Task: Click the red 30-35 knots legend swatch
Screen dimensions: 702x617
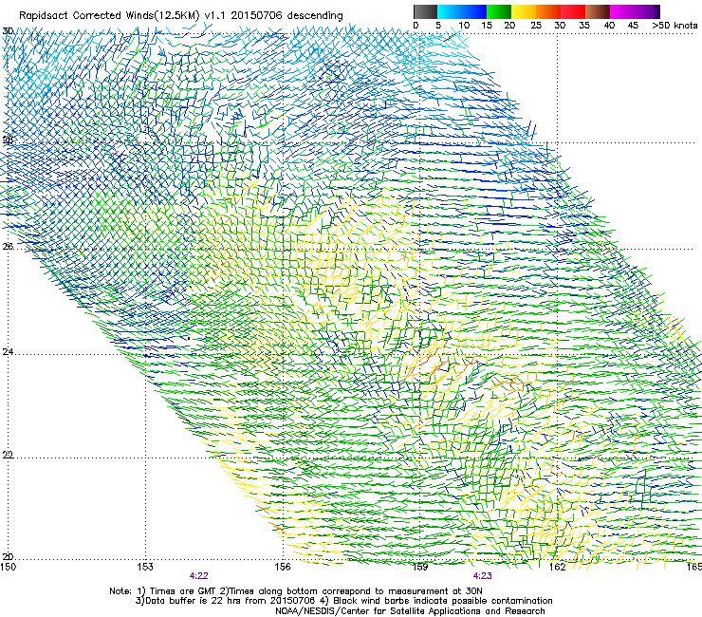Action: pyautogui.click(x=573, y=11)
